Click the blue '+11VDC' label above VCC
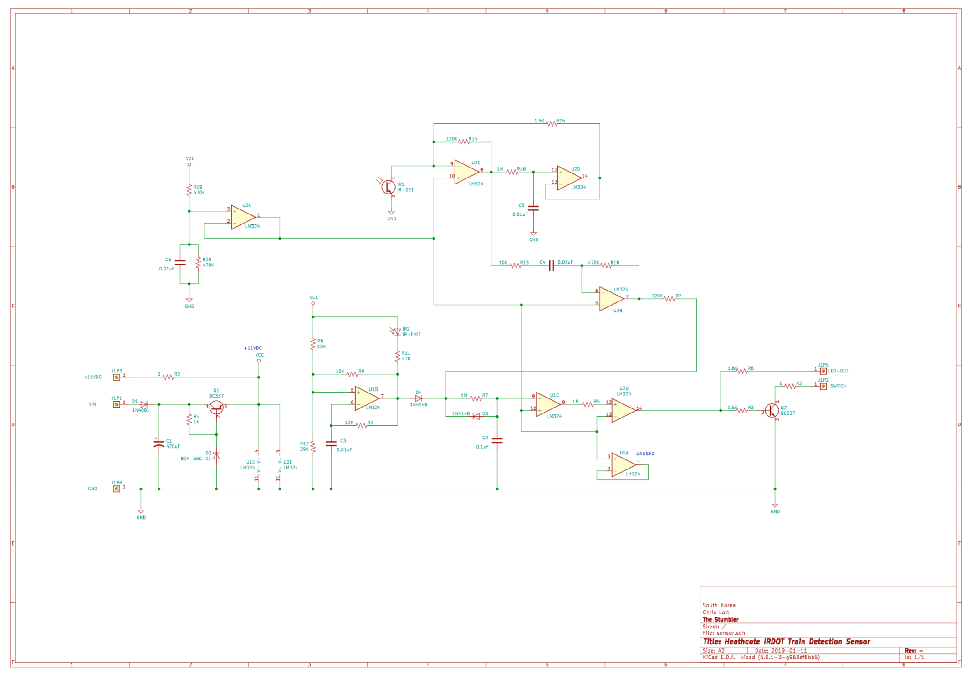Viewport: 971px width, 673px height. [253, 348]
